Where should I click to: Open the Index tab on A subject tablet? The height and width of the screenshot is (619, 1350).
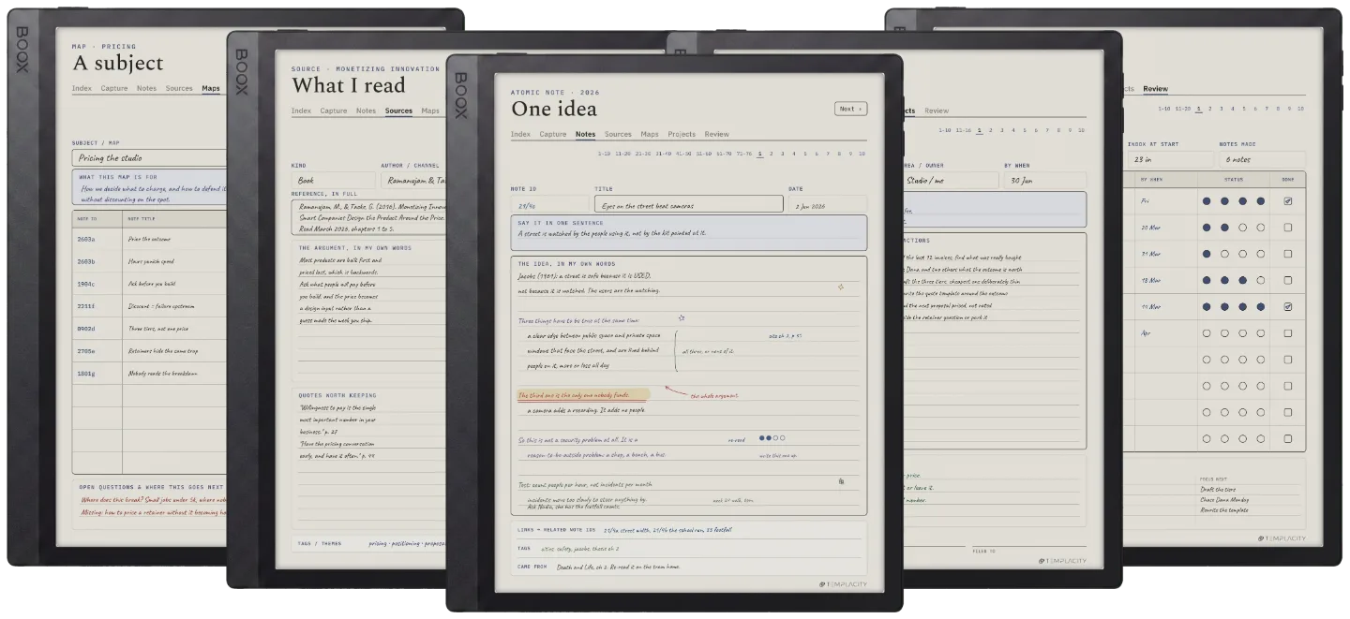coord(82,88)
